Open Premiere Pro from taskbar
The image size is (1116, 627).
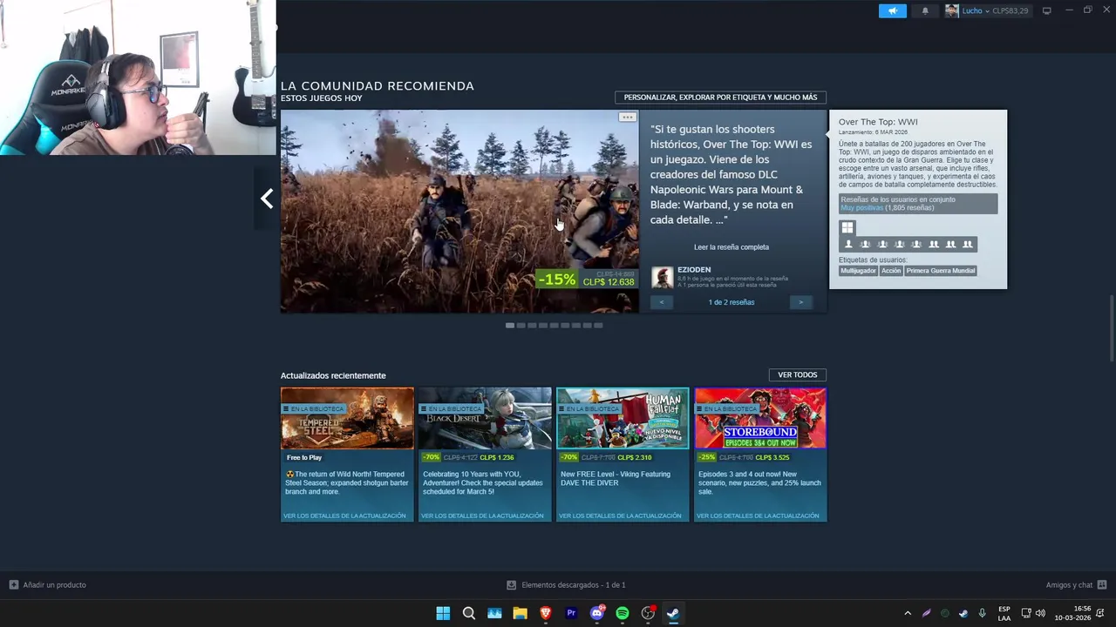pos(571,613)
